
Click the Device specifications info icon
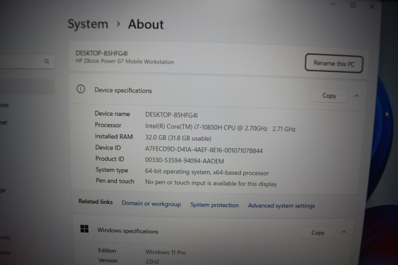81,89
